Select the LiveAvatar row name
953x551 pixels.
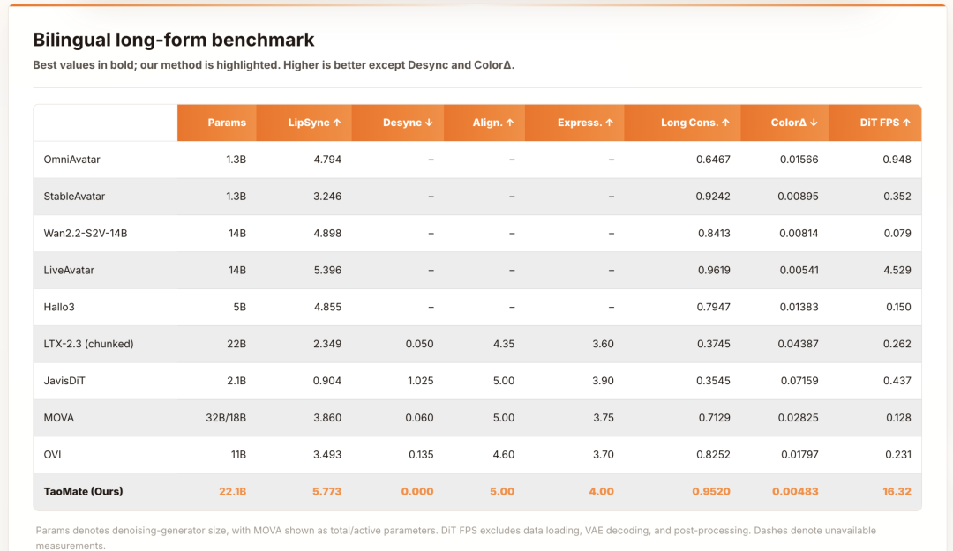[69, 271]
